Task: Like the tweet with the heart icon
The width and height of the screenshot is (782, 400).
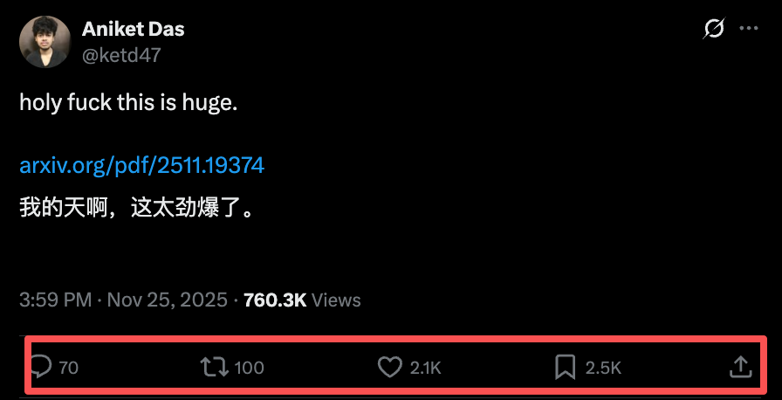Action: (389, 368)
